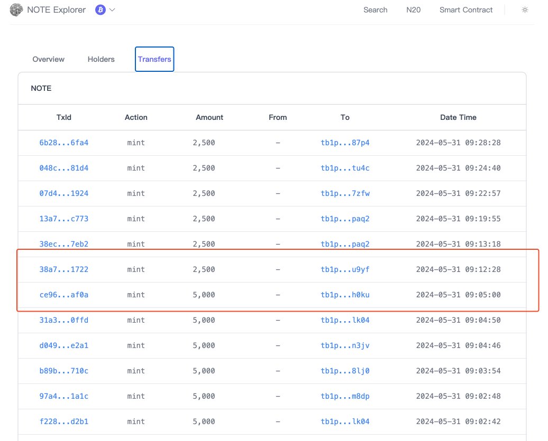Click date 2024-05-31 09:02:42
548x441 pixels.
[458, 421]
